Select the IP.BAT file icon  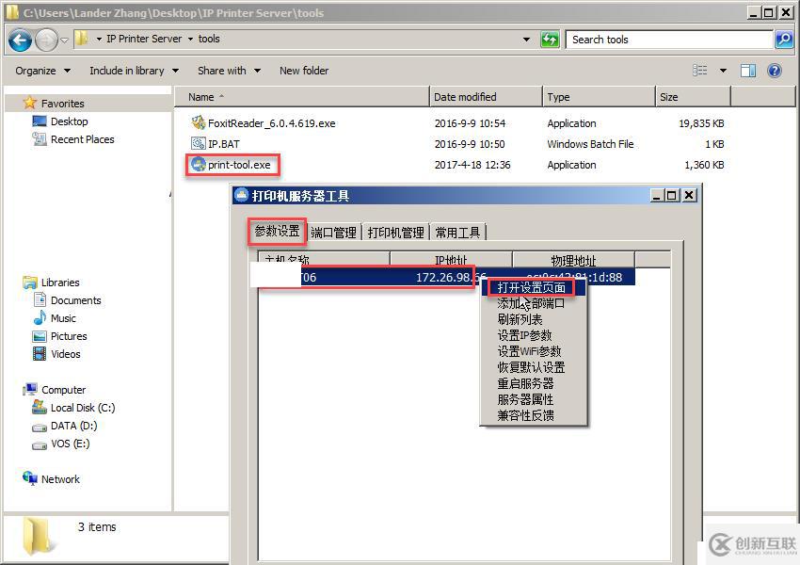pos(198,144)
